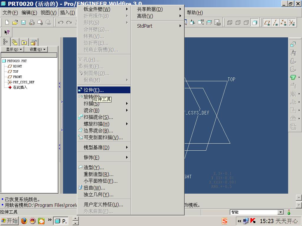The width and height of the screenshot is (302, 226).
Task: Toggle datum planes display
Action: coord(267,22)
